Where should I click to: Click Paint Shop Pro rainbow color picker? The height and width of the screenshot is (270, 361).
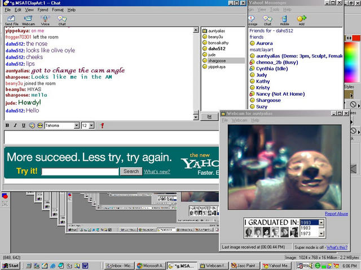click(352, 62)
